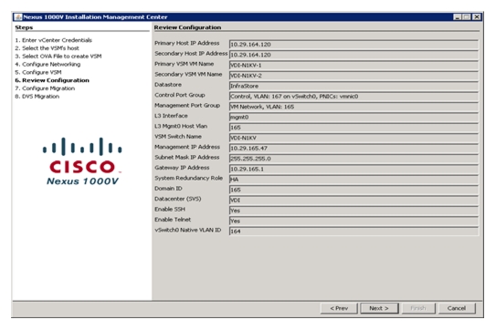Click the Java icon in the title bar
The width and height of the screenshot is (496, 330).
pos(18,17)
